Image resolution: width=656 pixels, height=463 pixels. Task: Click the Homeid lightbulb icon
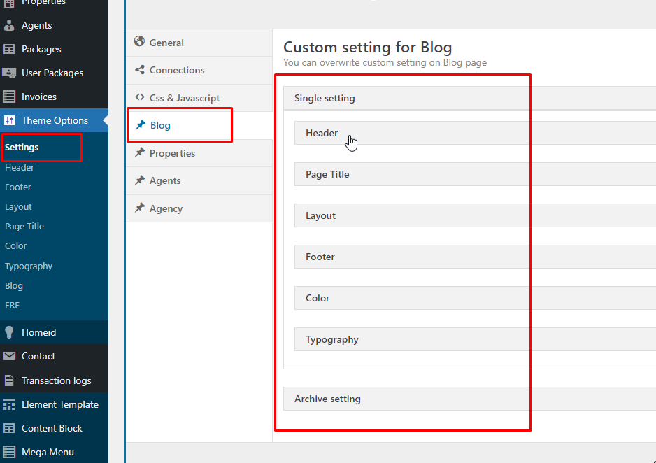[x=9, y=332]
